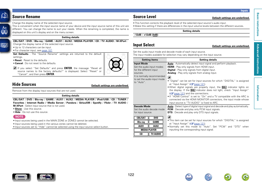The image size is (262, 185).
Task: Click the Source Rename heading
Action: tap(26, 17)
